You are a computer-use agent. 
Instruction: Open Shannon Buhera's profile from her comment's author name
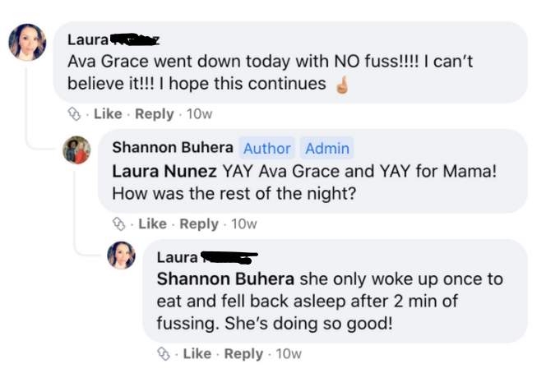click(172, 148)
